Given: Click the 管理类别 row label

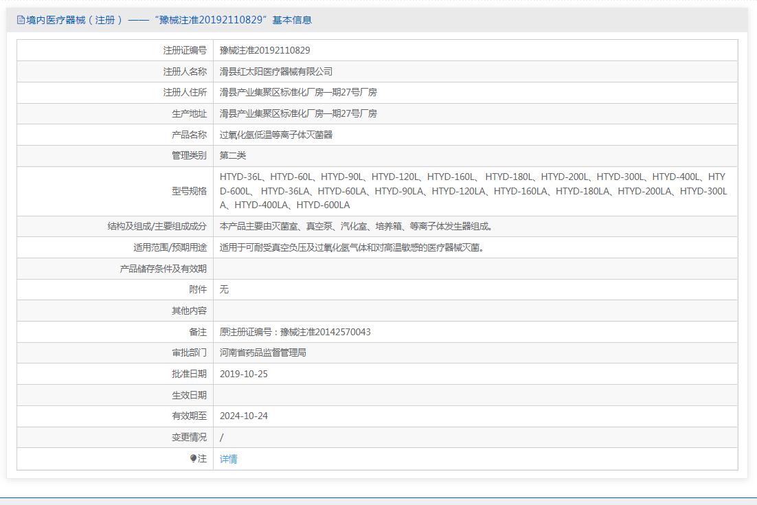Looking at the screenshot, I should pyautogui.click(x=189, y=155).
